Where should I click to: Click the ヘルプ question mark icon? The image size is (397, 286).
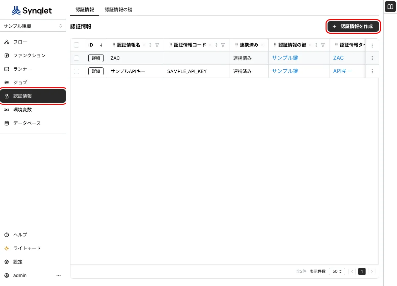[7, 235]
